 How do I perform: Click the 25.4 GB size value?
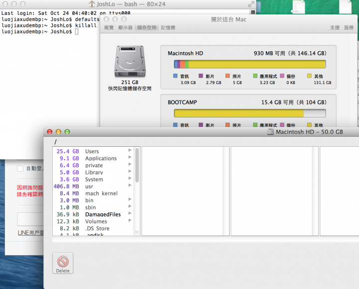tap(68, 152)
